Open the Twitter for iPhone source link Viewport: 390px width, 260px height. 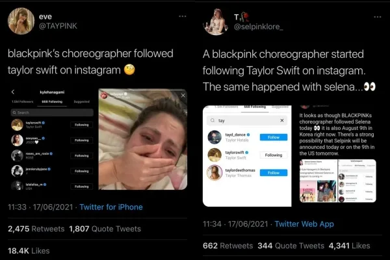[112, 207]
